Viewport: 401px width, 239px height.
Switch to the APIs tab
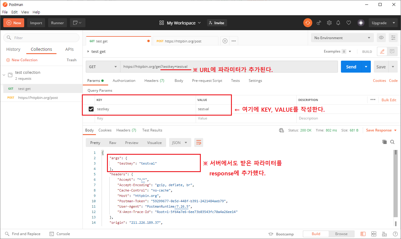(x=70, y=49)
